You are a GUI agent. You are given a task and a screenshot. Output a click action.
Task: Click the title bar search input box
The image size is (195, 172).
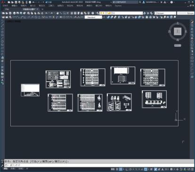[x=125, y=2]
